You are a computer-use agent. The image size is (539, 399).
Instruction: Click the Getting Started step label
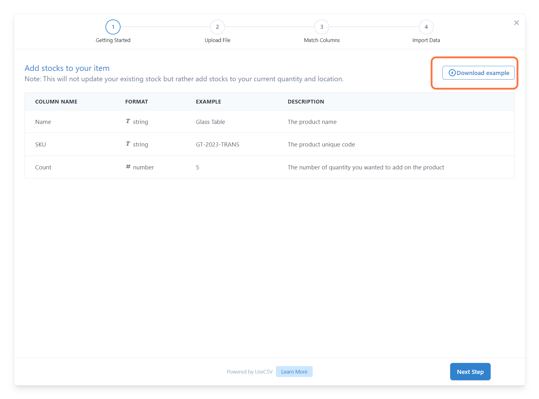(113, 40)
